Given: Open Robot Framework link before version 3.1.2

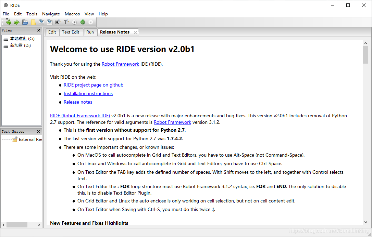Looking at the screenshot, I should (173, 122).
